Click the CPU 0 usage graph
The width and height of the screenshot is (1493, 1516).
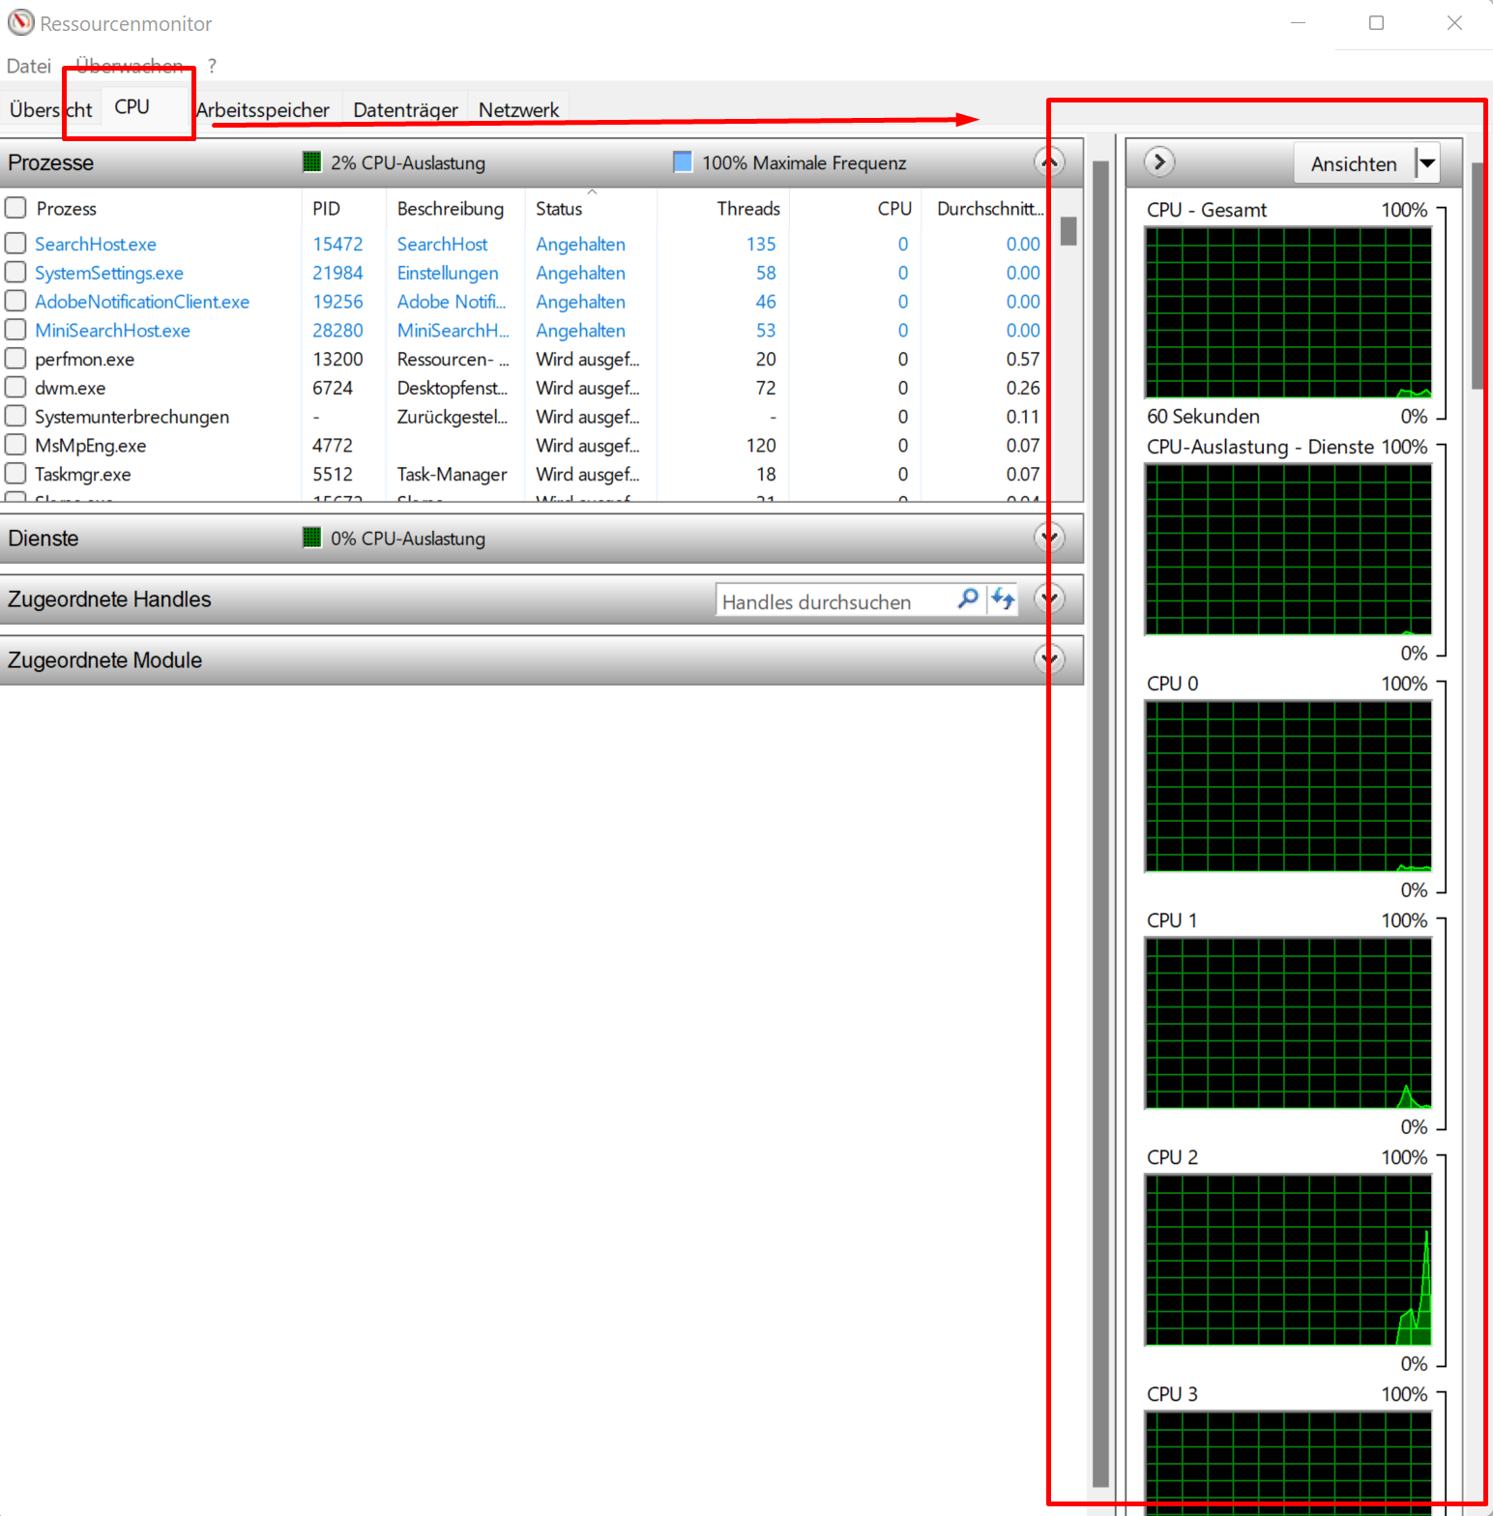pyautogui.click(x=1288, y=785)
